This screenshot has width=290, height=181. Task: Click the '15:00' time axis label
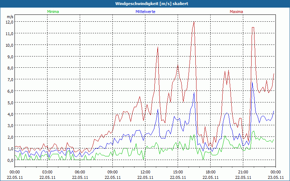[x=178, y=172]
